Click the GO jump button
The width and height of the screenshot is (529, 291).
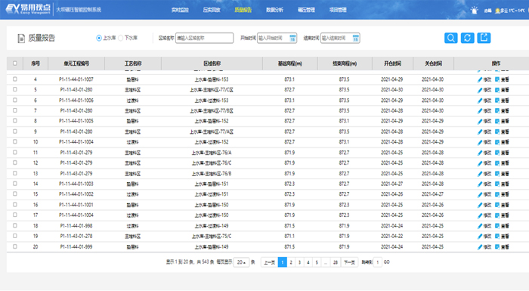pyautogui.click(x=387, y=262)
